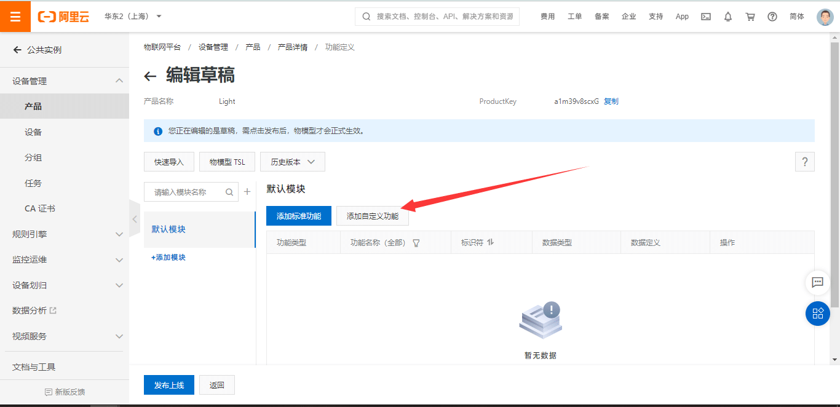Open the chat feedback bubble icon

(x=817, y=283)
